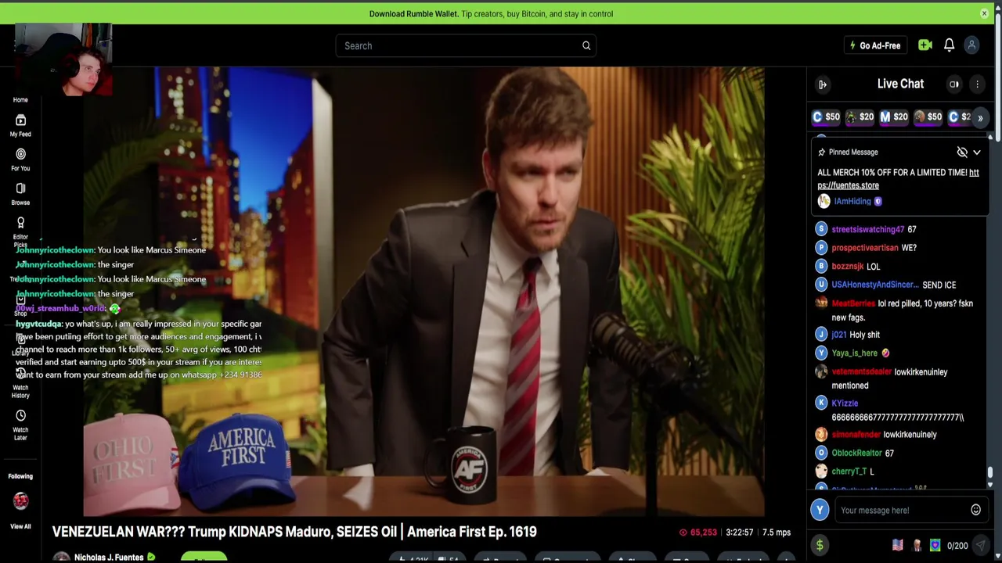Viewport: 1002px width, 563px height.
Task: Click the moderator shield badge beside IAmHiding
Action: pos(878,202)
